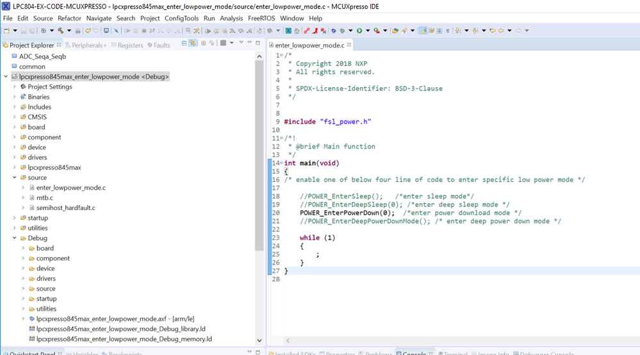Open the Refactor menu
This screenshot has width=640, height=355.
pyautogui.click(x=69, y=19)
